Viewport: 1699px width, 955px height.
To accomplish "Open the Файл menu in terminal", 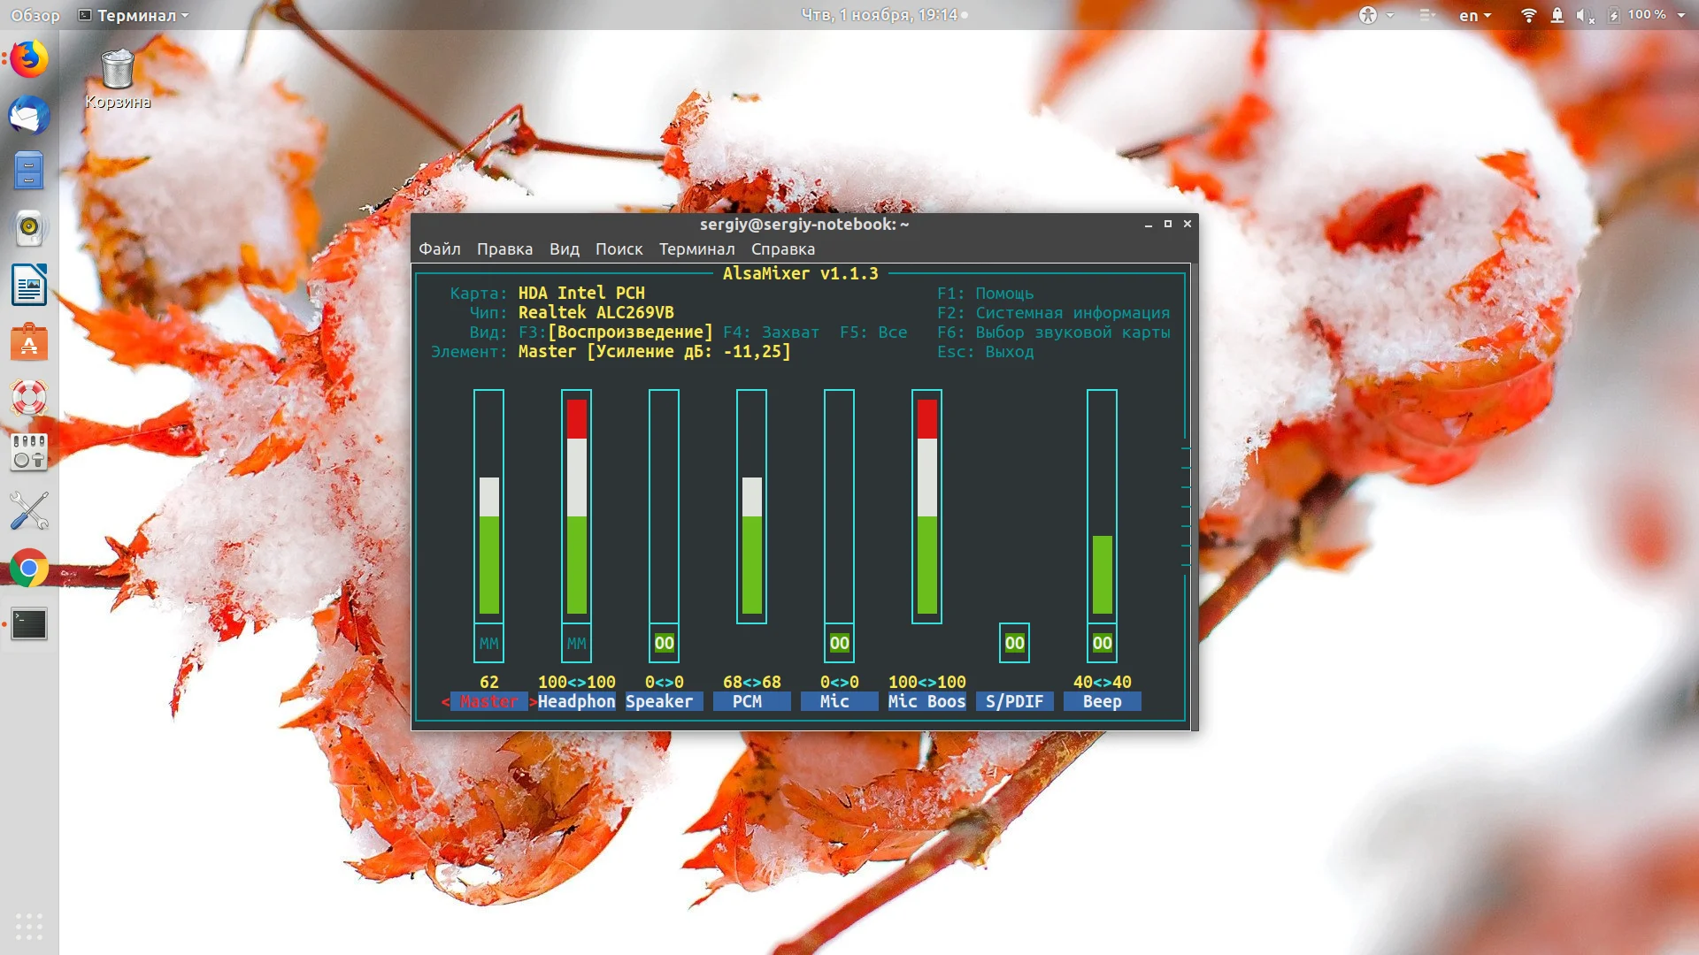I will 439,249.
